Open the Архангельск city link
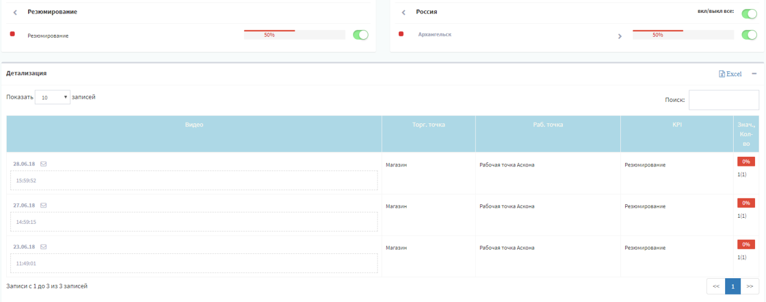The image size is (766, 302). (x=435, y=35)
